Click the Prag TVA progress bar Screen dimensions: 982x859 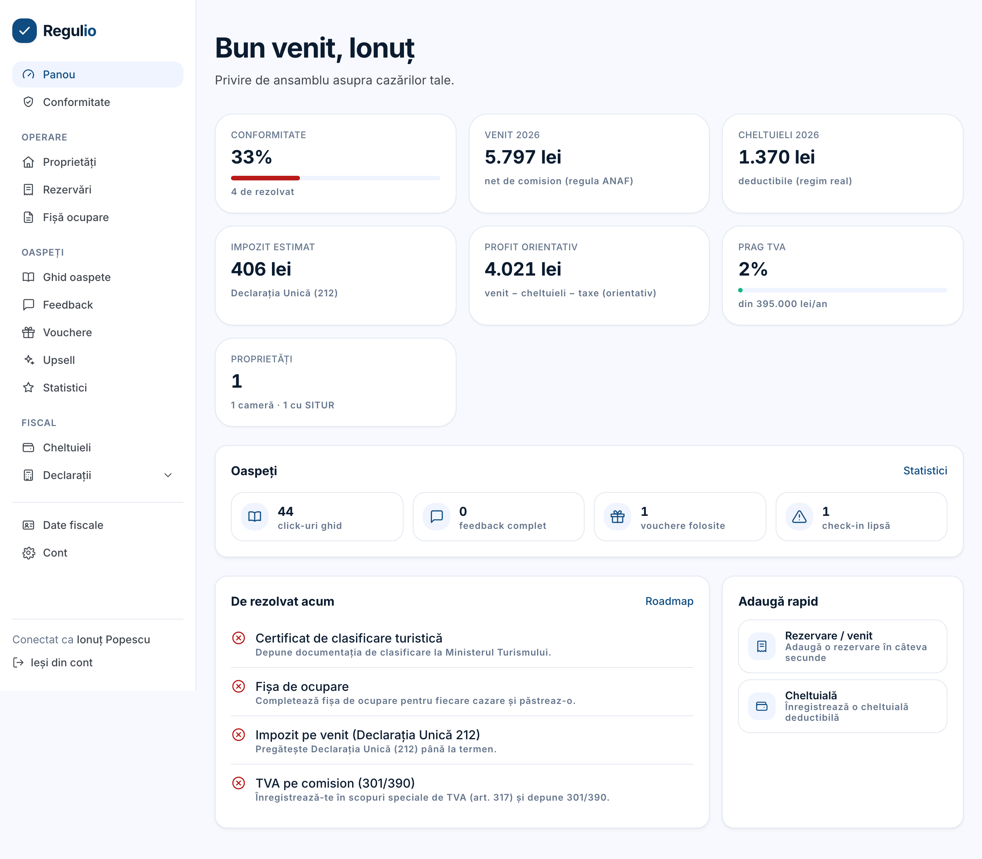pyautogui.click(x=842, y=290)
